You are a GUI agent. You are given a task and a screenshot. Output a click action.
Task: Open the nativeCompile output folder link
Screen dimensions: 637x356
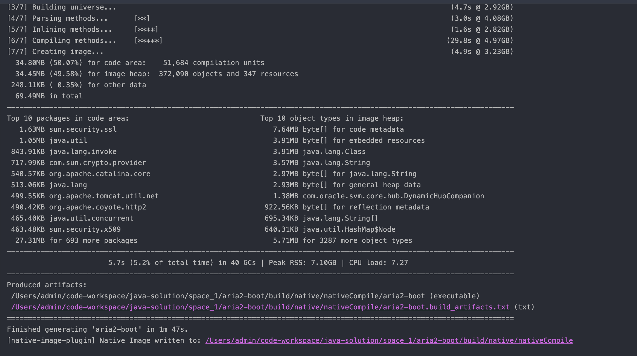pyautogui.click(x=389, y=340)
